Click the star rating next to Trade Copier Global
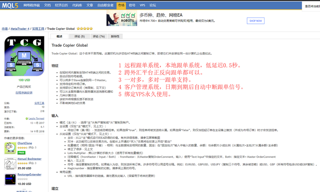The image size is (320, 192). (85, 29)
